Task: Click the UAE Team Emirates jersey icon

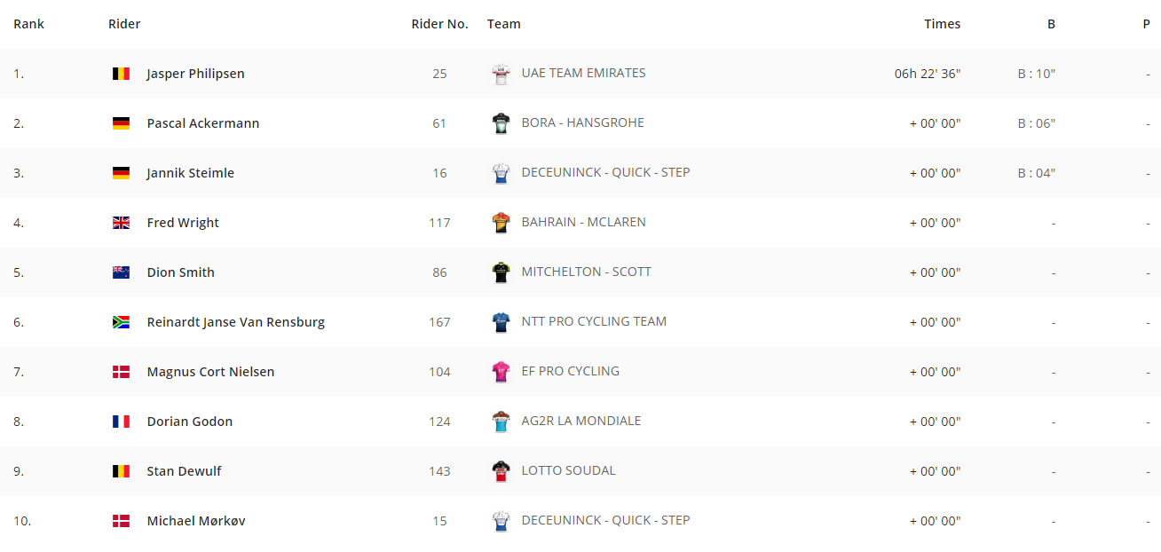Action: [x=501, y=74]
